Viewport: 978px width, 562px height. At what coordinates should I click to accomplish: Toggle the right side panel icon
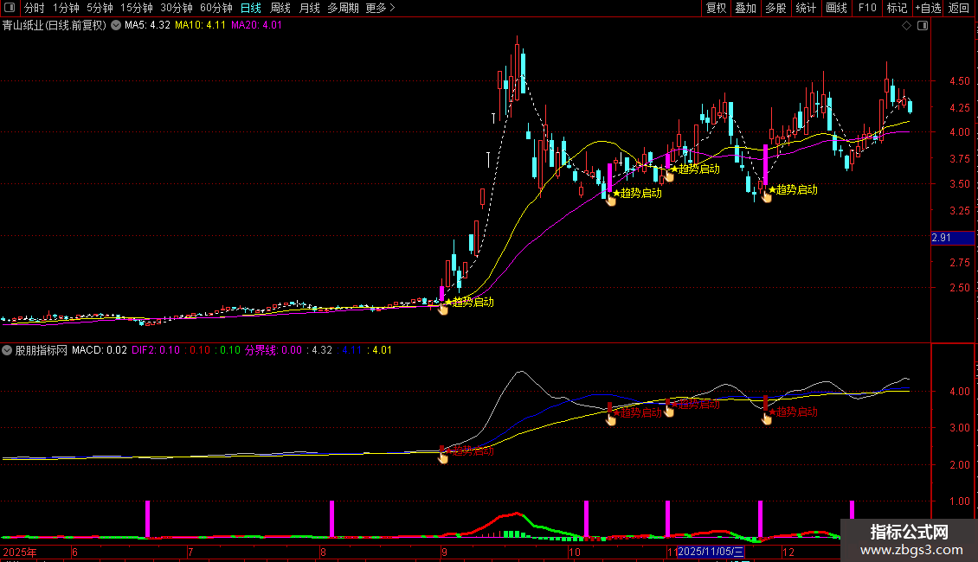[923, 26]
